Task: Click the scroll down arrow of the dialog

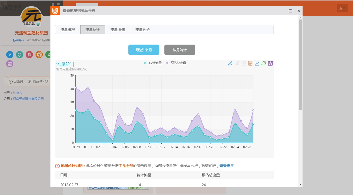Action: point(300,184)
